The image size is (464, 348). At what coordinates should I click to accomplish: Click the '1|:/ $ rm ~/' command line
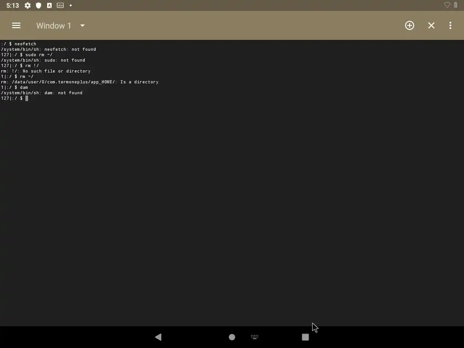pos(17,77)
